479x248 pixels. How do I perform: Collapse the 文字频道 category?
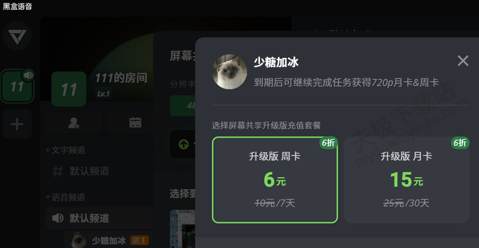(x=66, y=150)
